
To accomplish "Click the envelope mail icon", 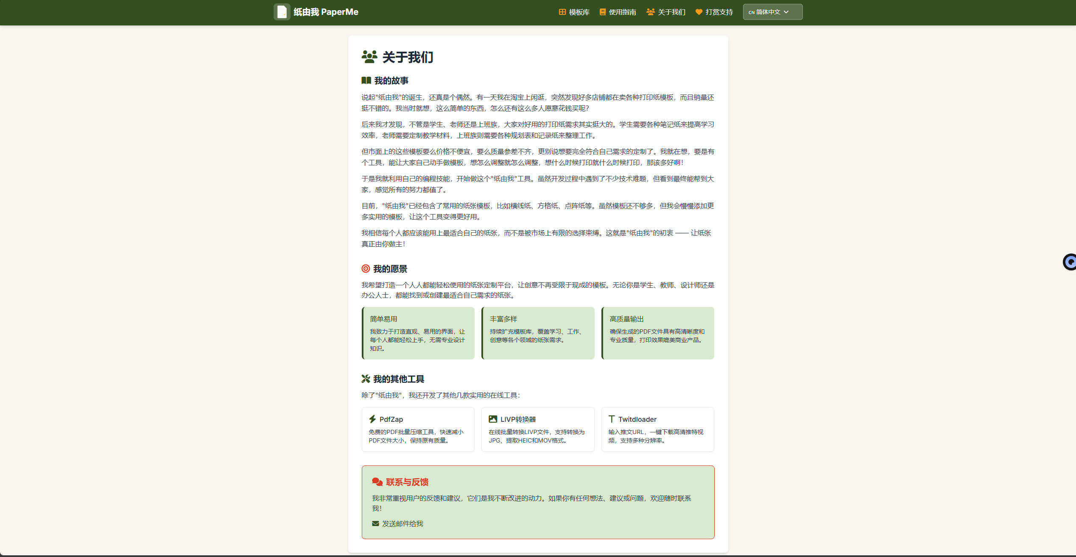I will [x=375, y=524].
